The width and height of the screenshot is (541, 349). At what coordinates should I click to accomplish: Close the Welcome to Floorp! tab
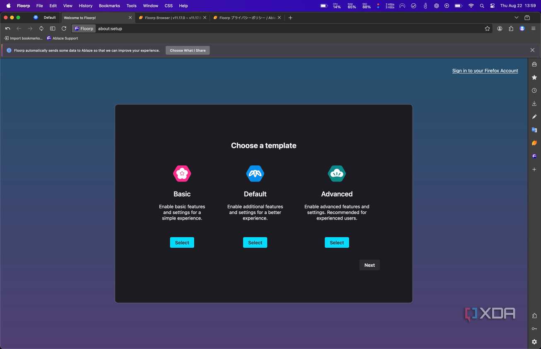coord(130,18)
